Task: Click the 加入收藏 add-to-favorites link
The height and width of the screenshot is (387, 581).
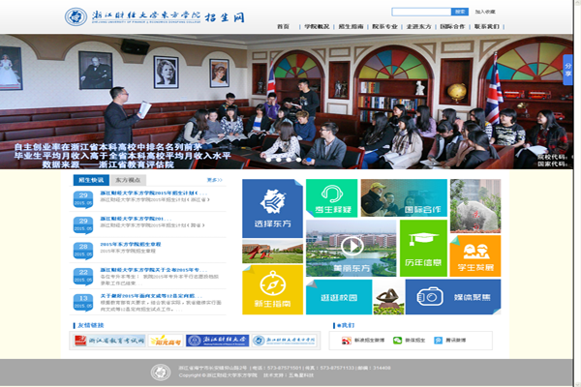Action: [x=485, y=12]
